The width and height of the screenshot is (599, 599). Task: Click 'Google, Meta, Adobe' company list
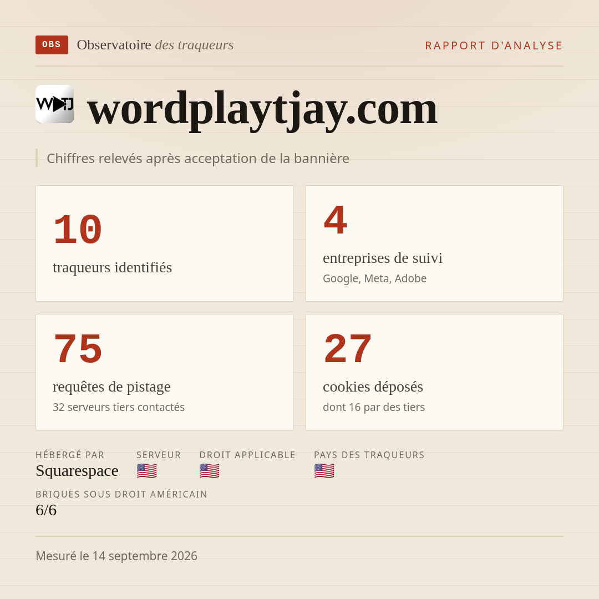click(374, 278)
